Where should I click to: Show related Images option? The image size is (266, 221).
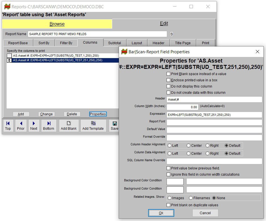coord(169,198)
